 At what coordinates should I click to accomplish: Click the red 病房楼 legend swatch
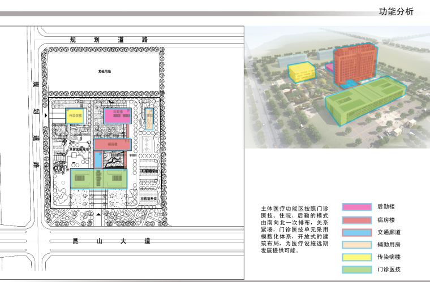[x=356, y=220]
